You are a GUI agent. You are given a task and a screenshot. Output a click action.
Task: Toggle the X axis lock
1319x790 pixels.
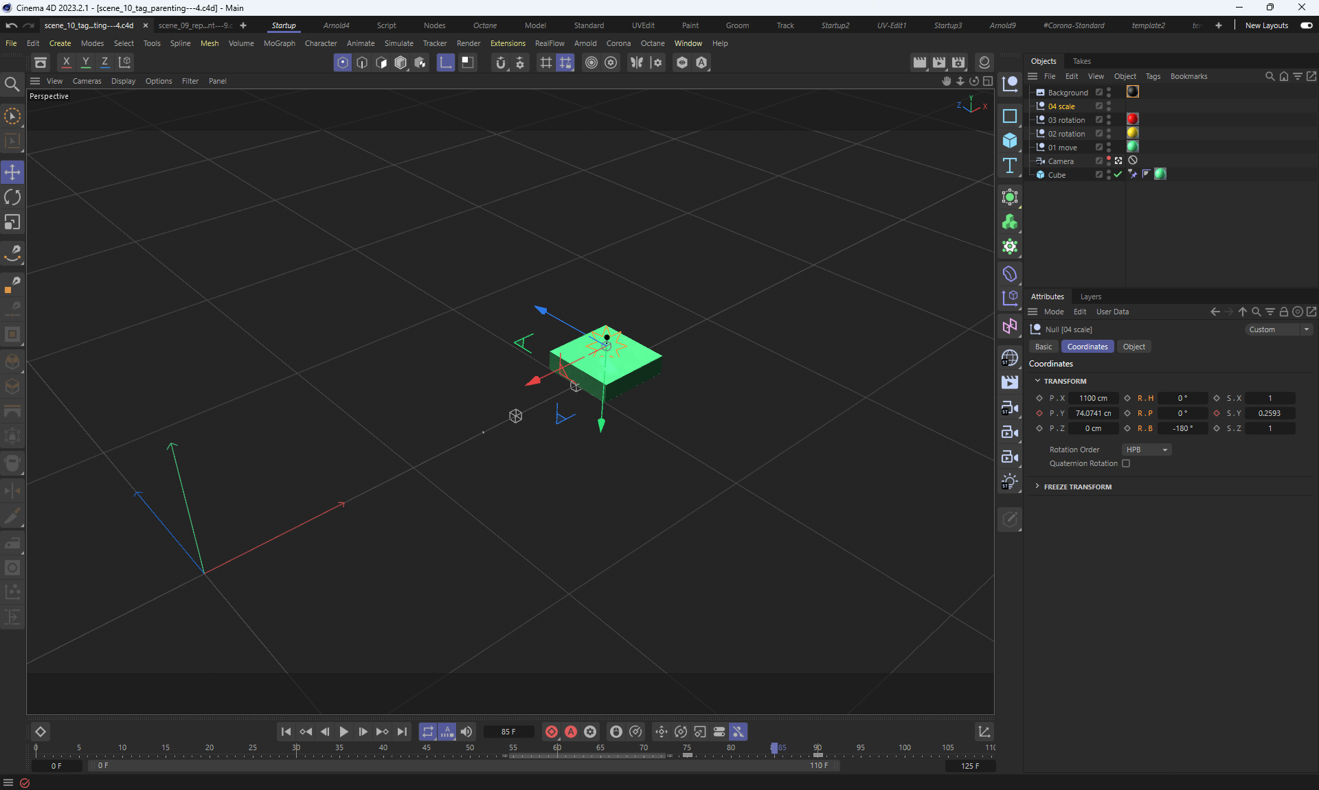(66, 62)
